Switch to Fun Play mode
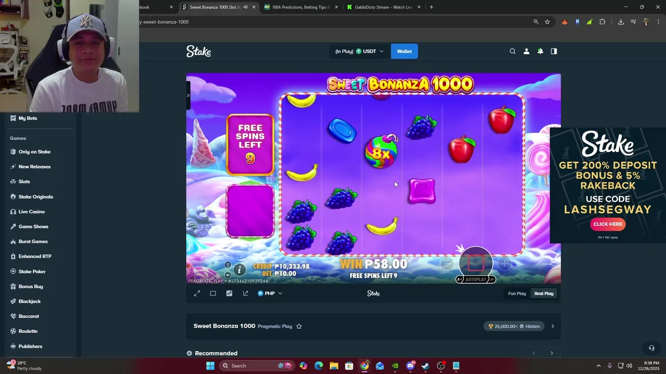The image size is (666, 374). [517, 293]
